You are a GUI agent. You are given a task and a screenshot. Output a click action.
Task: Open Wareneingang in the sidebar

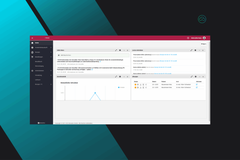(39, 66)
